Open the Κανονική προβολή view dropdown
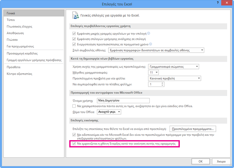234x168 pixels. [175, 78]
